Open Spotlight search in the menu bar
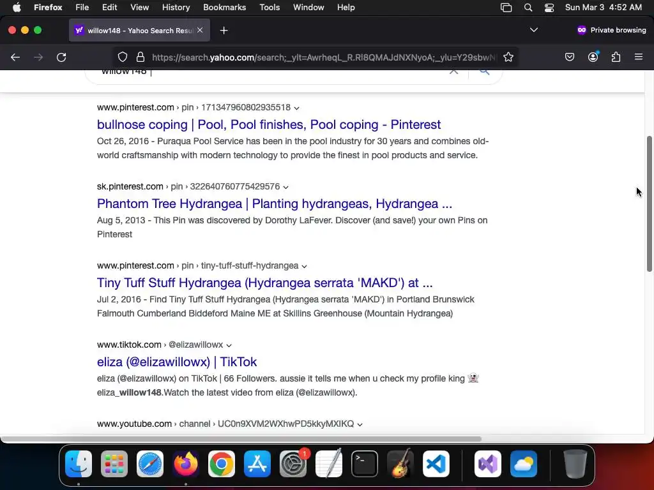The height and width of the screenshot is (490, 654). 528,8
